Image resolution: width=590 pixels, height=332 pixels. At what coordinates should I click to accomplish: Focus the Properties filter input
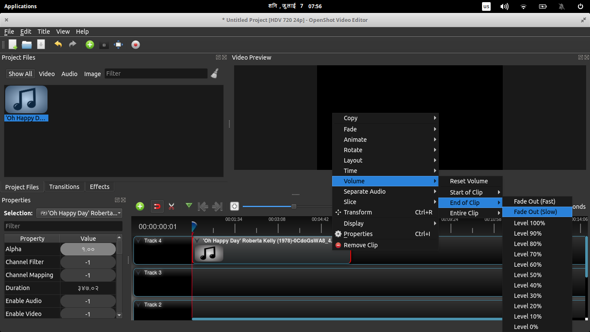point(63,226)
